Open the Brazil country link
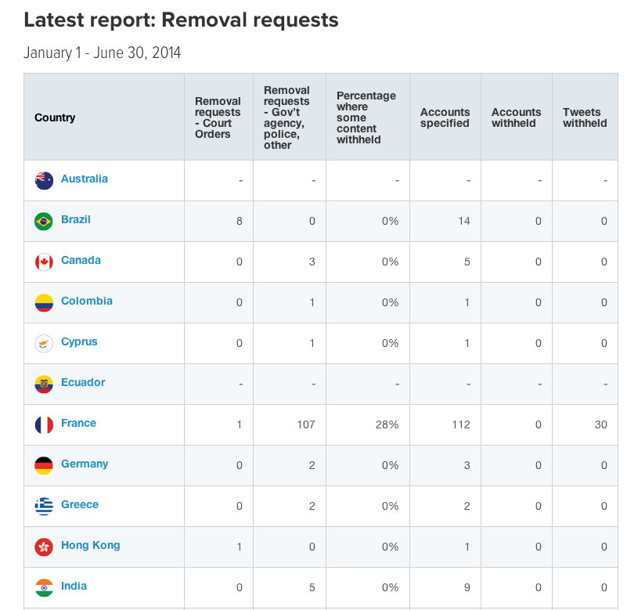The image size is (638, 610). [x=76, y=220]
